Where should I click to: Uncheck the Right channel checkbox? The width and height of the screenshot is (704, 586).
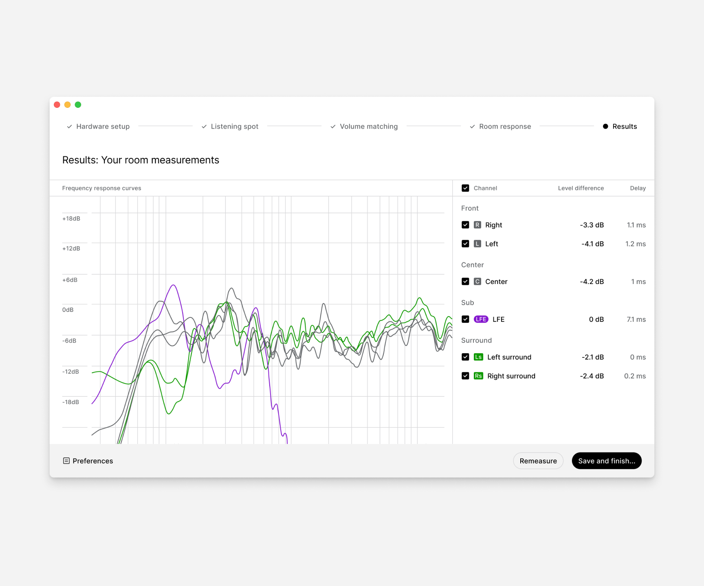coord(465,225)
